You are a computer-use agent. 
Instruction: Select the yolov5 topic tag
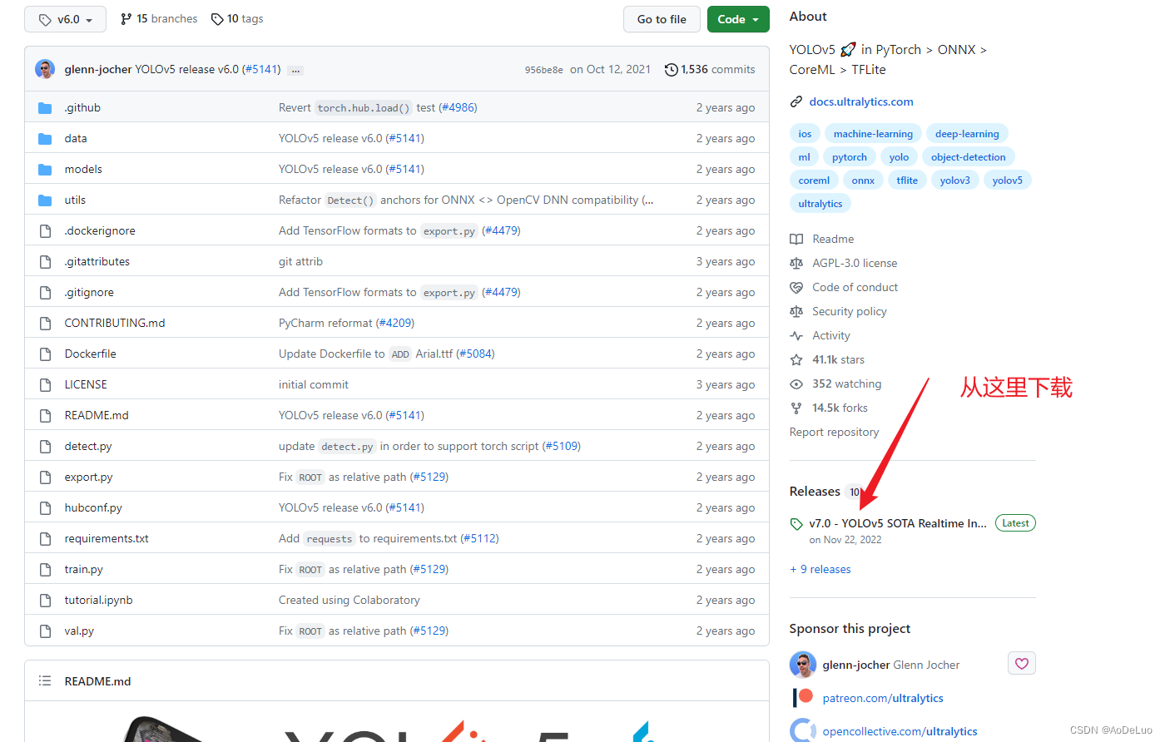1008,180
